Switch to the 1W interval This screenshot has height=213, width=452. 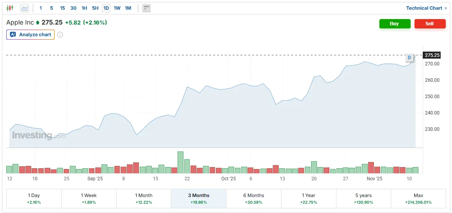[x=117, y=8]
